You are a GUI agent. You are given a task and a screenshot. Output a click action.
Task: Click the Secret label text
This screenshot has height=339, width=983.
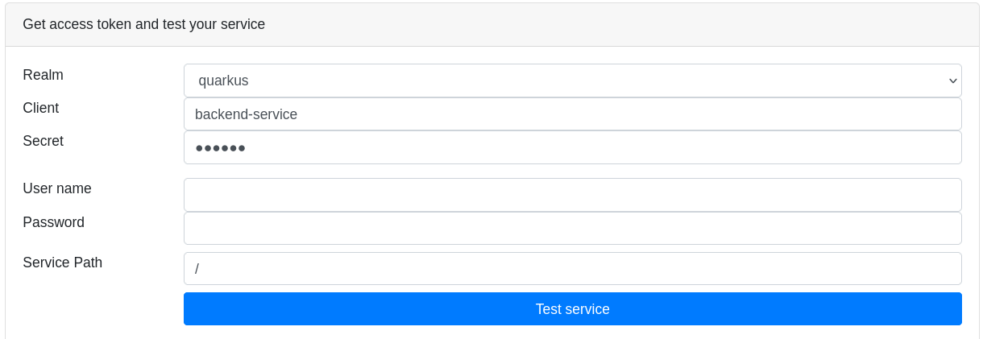[43, 141]
